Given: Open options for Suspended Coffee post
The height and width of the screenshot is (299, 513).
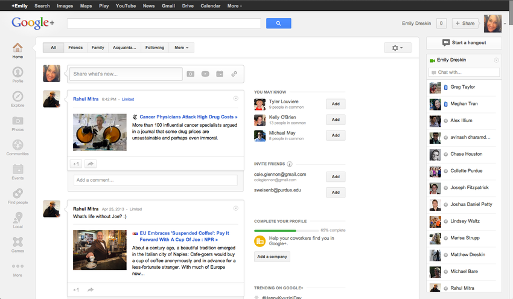Looking at the screenshot, I should pos(235,208).
